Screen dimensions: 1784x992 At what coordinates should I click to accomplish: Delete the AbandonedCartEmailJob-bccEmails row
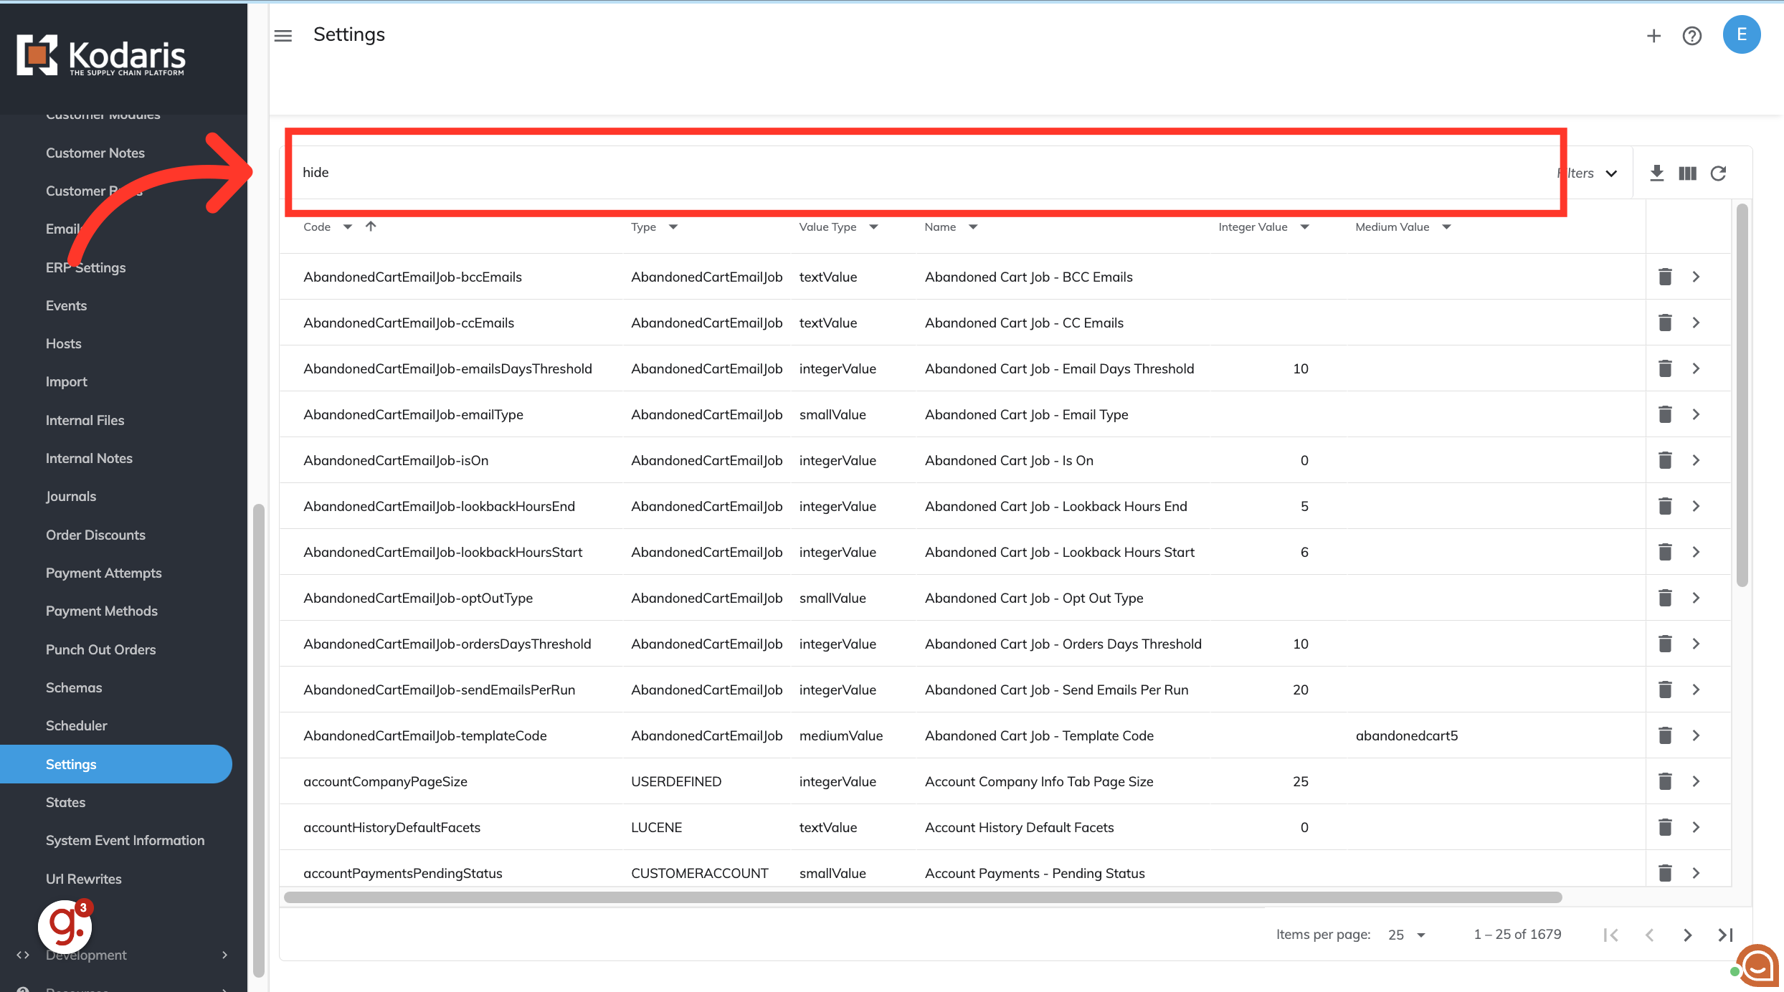point(1665,277)
